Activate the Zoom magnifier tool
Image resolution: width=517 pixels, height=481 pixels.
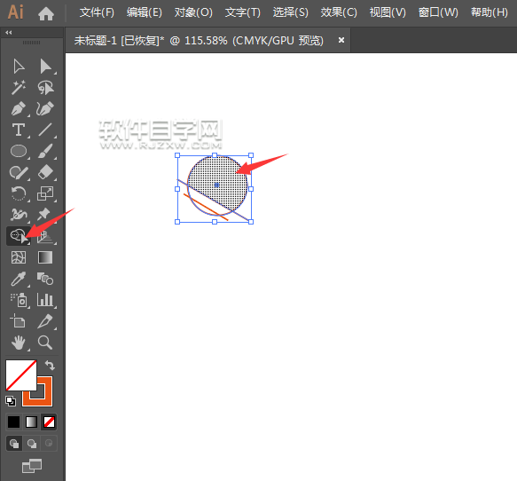click(45, 343)
